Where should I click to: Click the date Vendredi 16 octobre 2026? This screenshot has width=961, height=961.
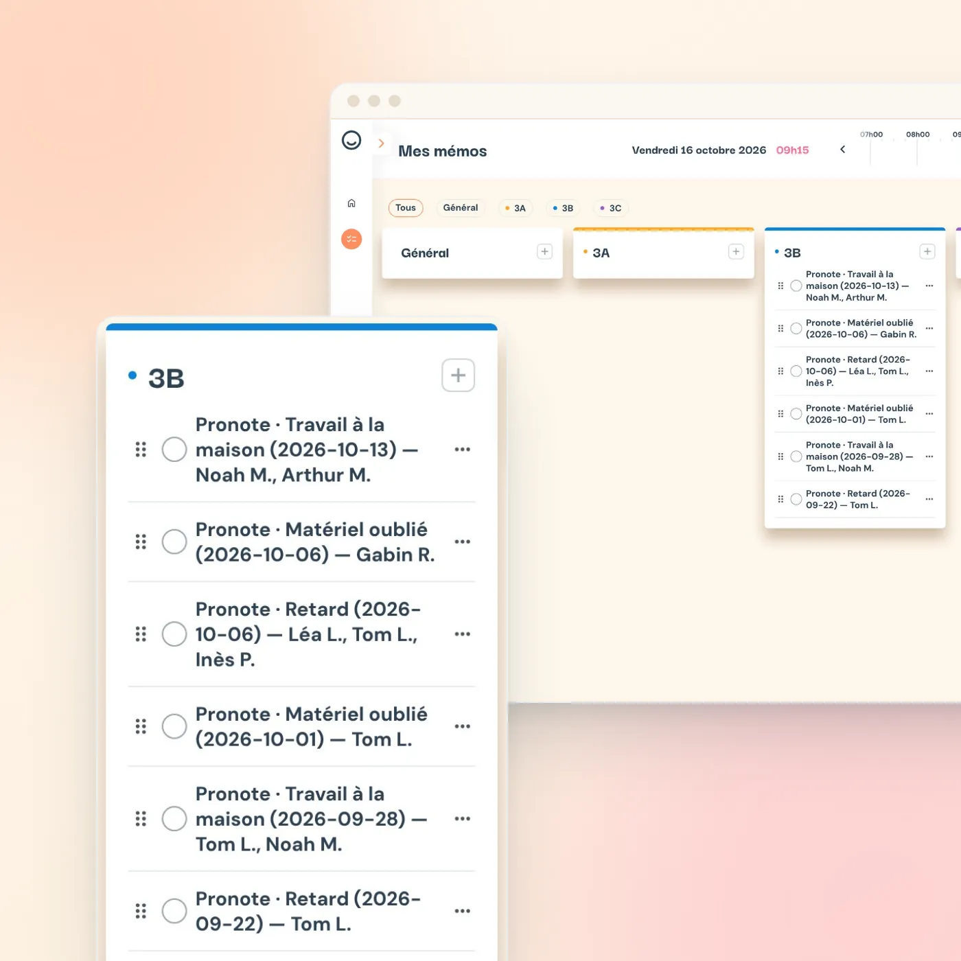699,150
